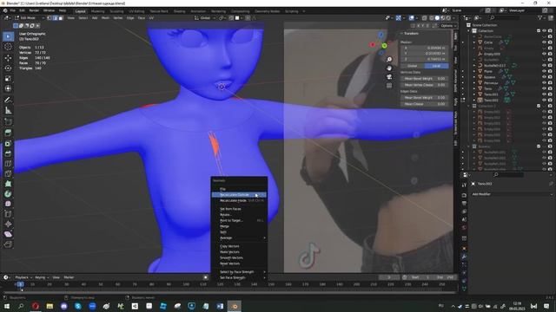Select the Inset Faces tool
The image size is (556, 312).
[8, 143]
